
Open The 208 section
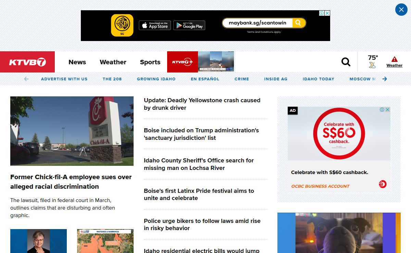(112, 79)
